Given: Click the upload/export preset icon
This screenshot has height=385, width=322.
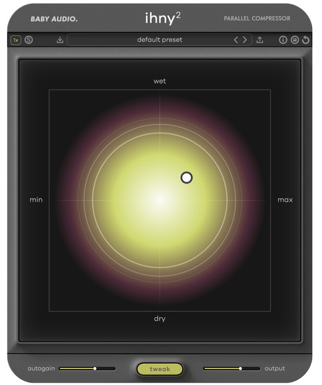Looking at the screenshot, I should (259, 40).
